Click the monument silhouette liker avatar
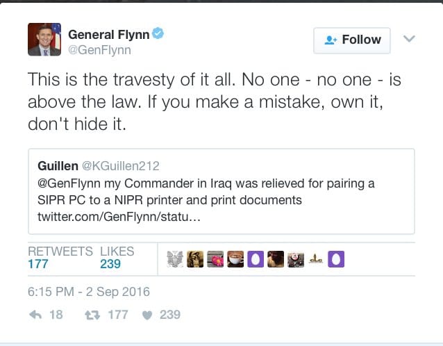 pyautogui.click(x=316, y=259)
